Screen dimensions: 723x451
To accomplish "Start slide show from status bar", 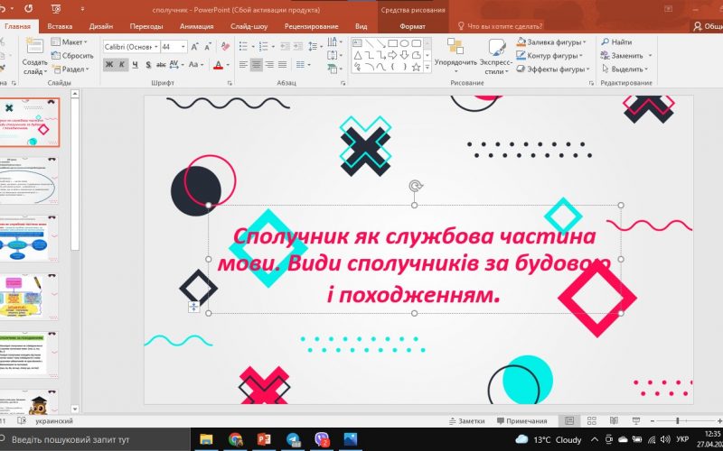I will [636, 420].
